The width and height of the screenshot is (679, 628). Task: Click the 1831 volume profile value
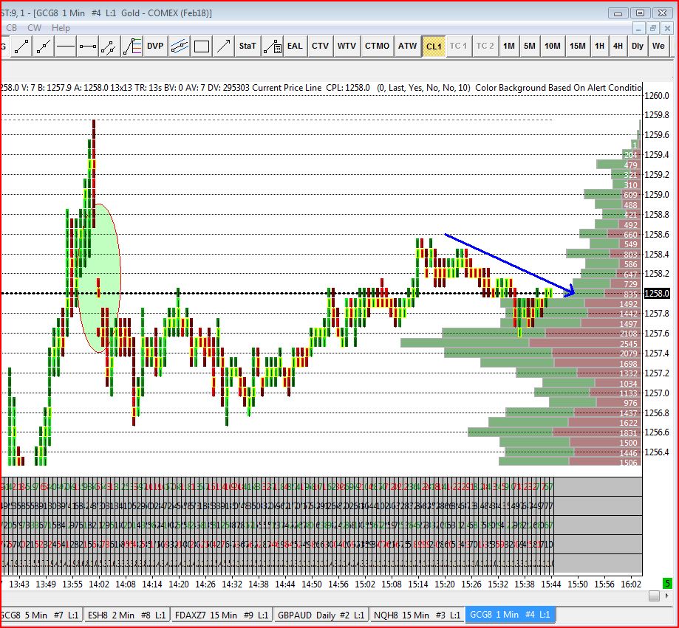click(x=628, y=433)
